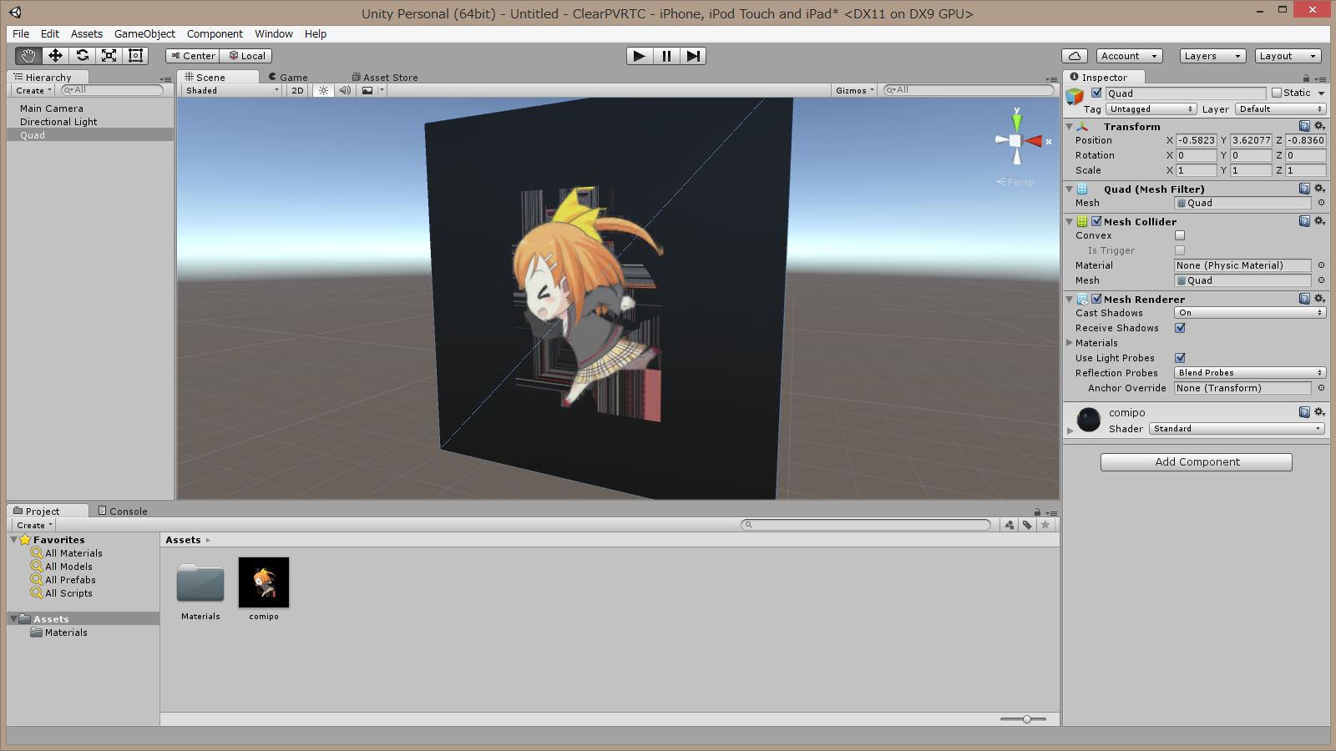This screenshot has height=751, width=1336.
Task: Click the Step frame button
Action: point(693,56)
